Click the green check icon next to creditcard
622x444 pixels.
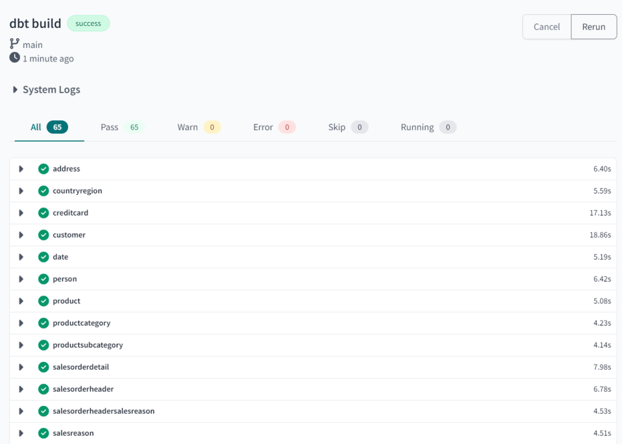(43, 212)
